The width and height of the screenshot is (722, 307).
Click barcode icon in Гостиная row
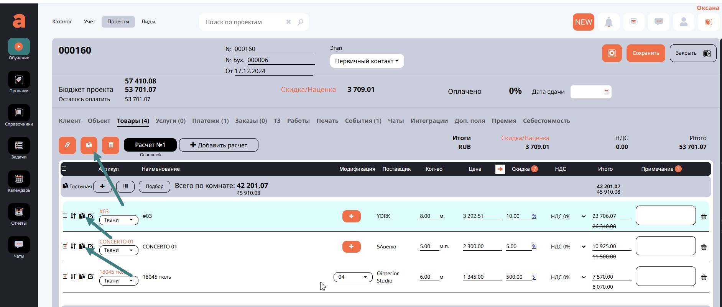125,186
